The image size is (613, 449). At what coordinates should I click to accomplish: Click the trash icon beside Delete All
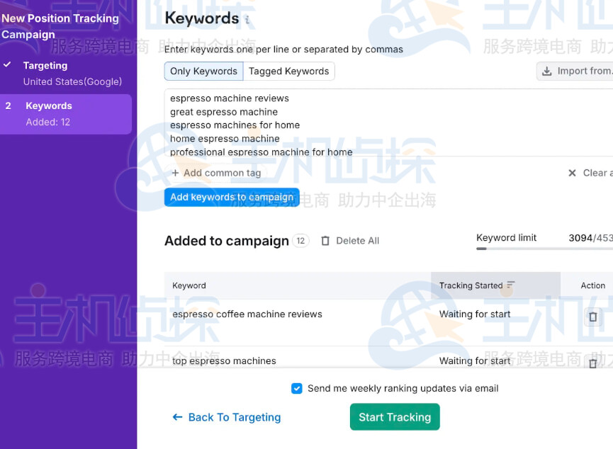click(325, 241)
